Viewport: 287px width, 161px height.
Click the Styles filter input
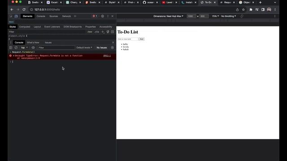[47, 32]
